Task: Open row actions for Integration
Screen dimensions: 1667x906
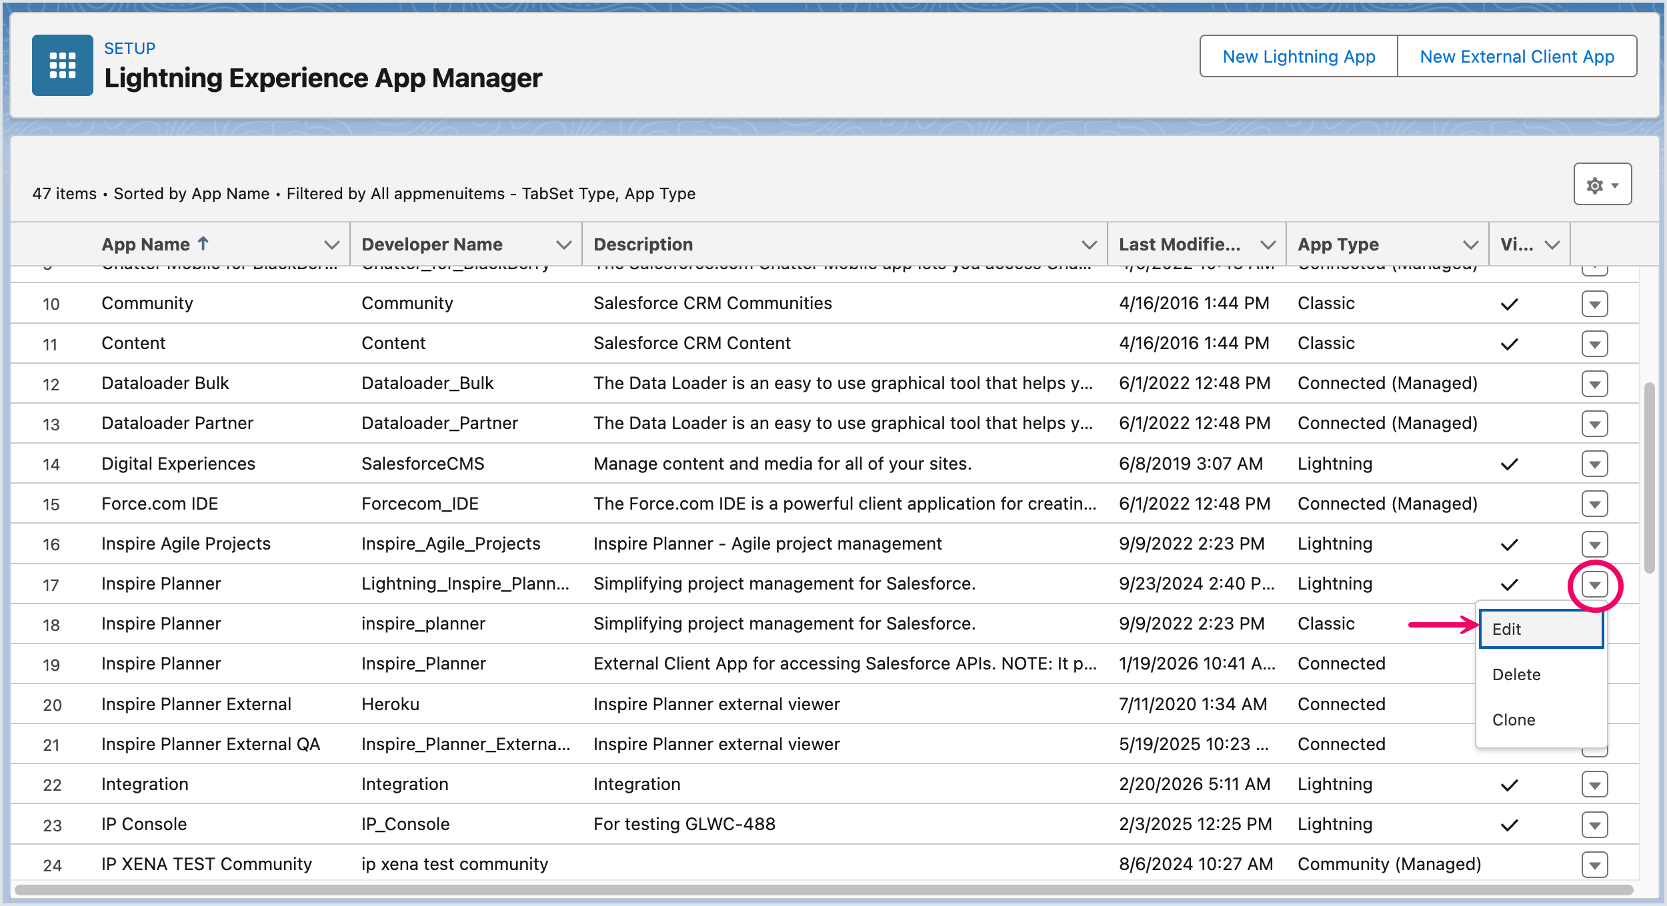Action: [x=1594, y=785]
